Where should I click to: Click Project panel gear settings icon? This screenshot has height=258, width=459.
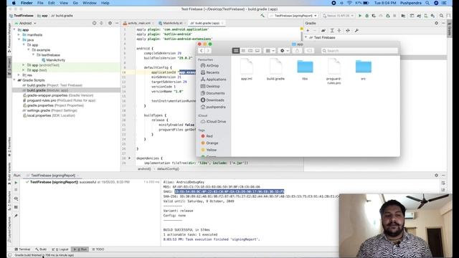coord(110,23)
